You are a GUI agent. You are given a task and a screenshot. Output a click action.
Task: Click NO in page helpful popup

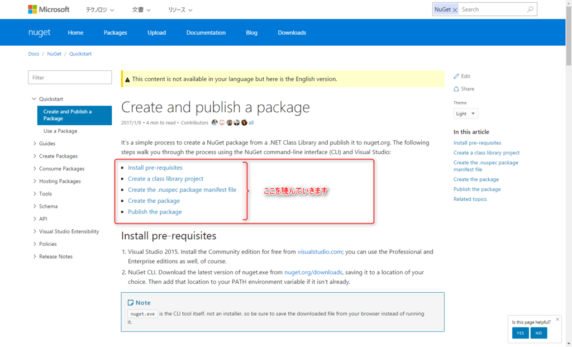tap(539, 333)
